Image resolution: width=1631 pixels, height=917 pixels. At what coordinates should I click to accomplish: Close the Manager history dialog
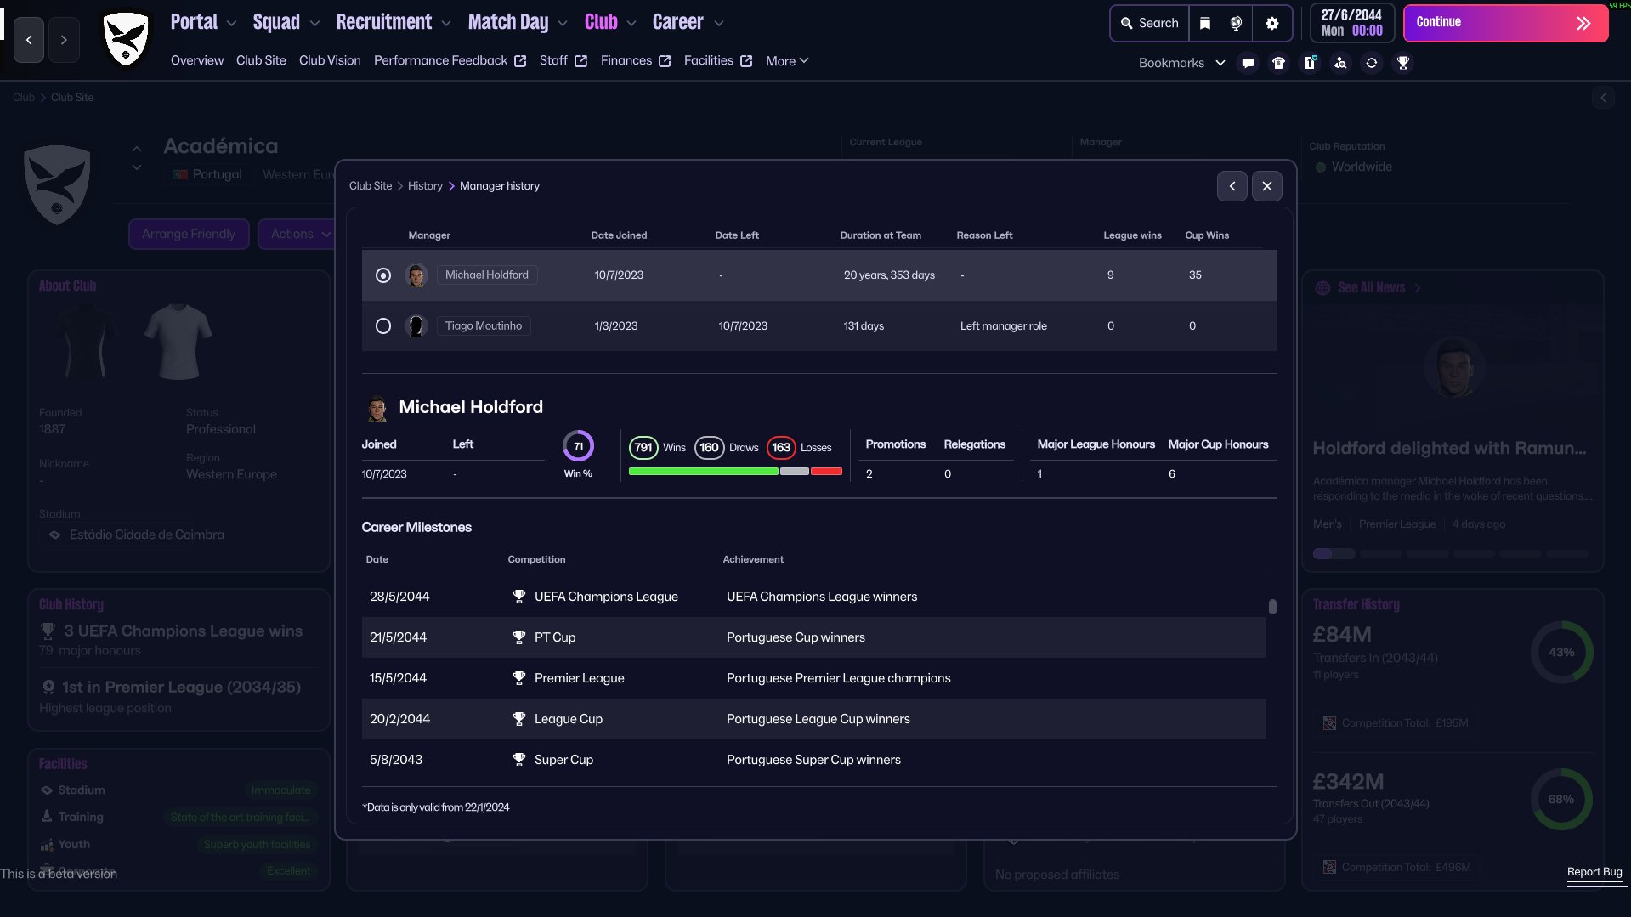tap(1267, 186)
